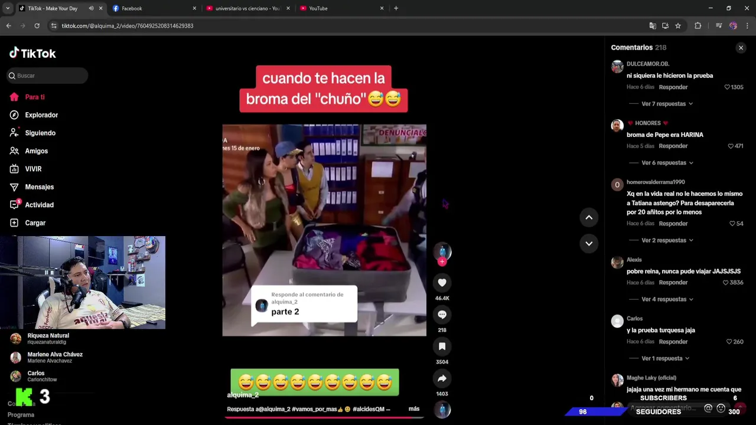Reply to DULCEAMOR.OB. comment
The image size is (756, 425).
click(673, 87)
